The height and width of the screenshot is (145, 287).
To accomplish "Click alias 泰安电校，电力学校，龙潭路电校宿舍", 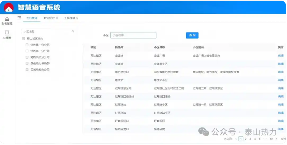I will [x=216, y=72].
